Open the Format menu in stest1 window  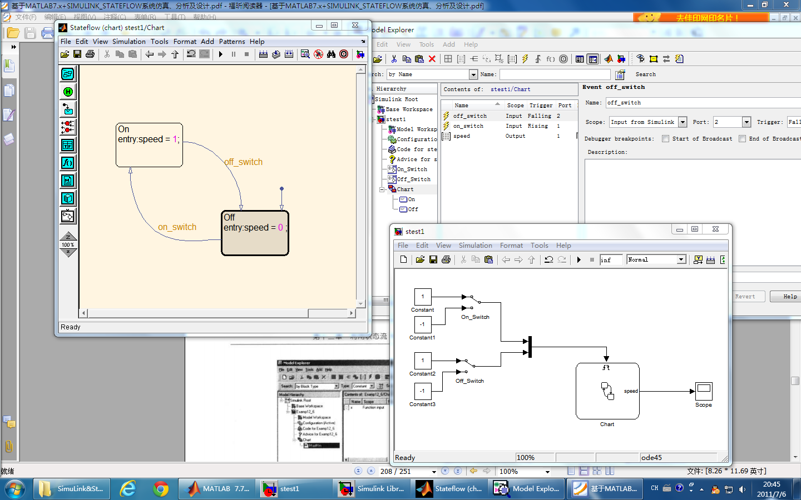[511, 246]
